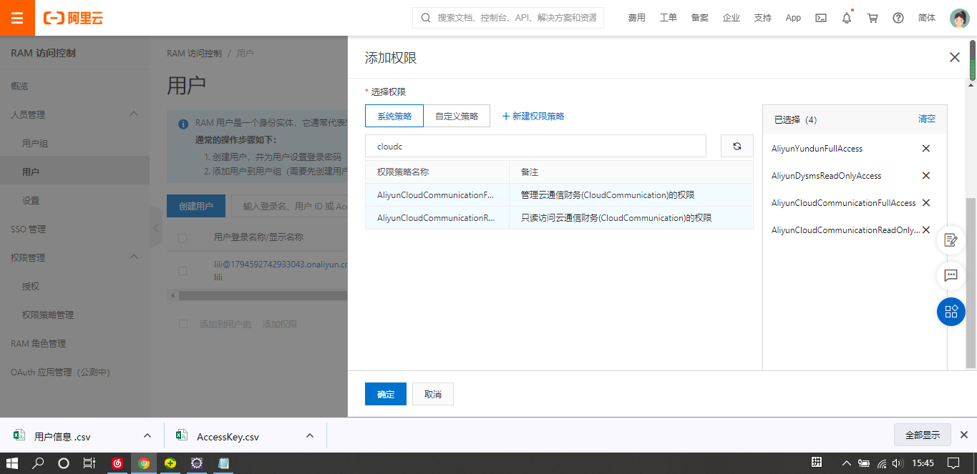Image resolution: width=977 pixels, height=474 pixels.
Task: Open App in the top menu
Action: click(793, 18)
